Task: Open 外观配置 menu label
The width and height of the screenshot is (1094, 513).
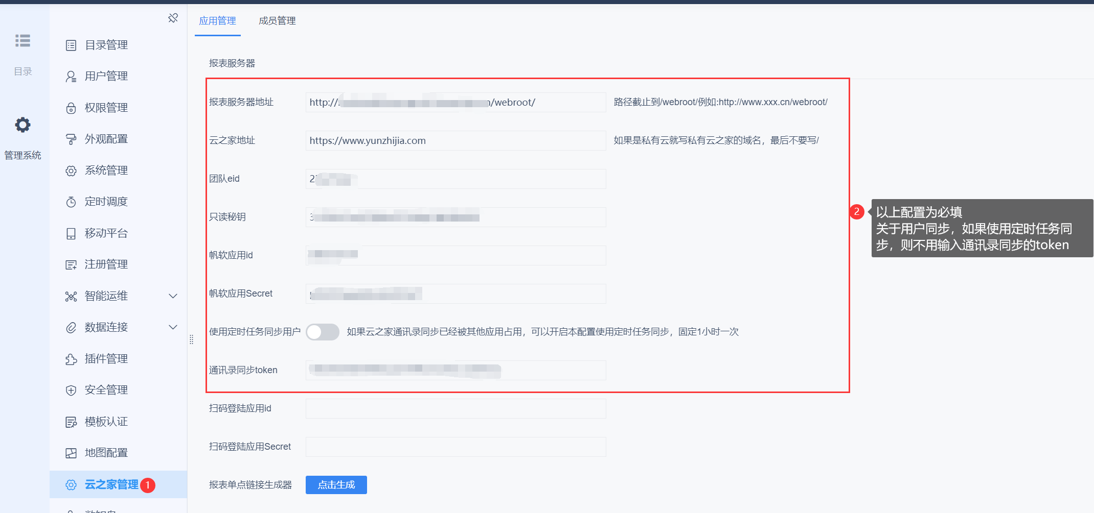Action: 106,139
